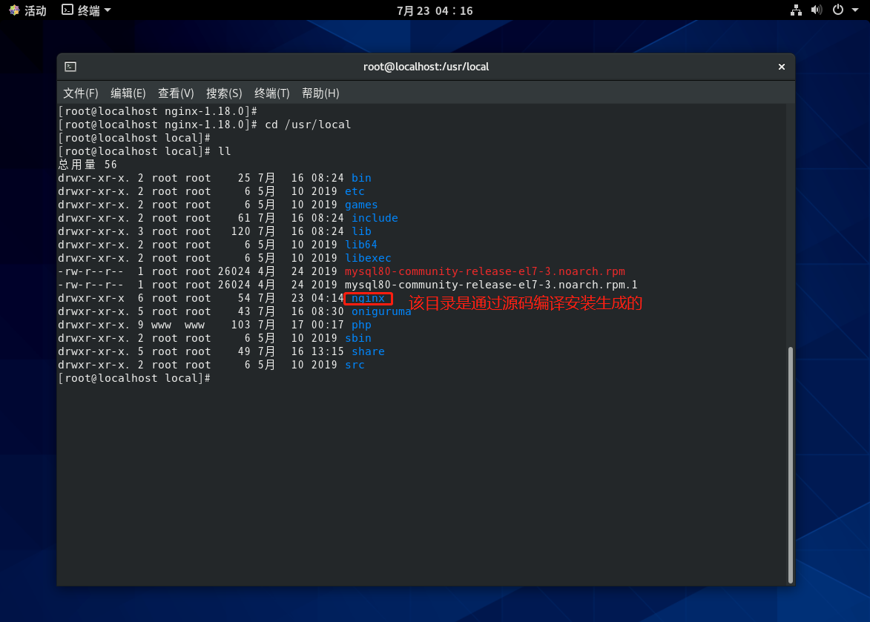Expand the system menu arrow beside power icon
Screen dimensions: 870x622
coord(855,10)
